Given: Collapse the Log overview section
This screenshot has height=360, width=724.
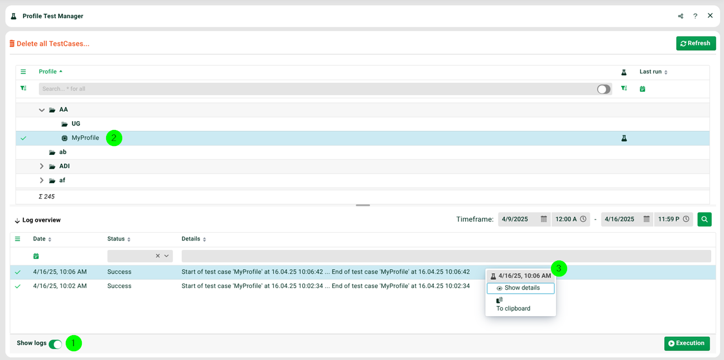Looking at the screenshot, I should coord(17,221).
